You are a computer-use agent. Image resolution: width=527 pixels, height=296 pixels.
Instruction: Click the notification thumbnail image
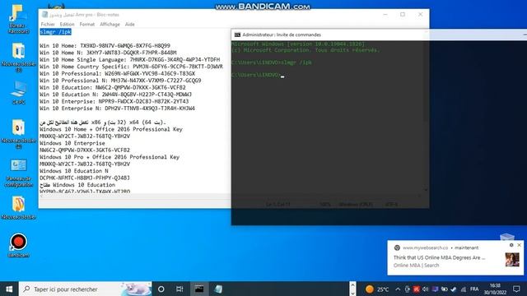(512, 260)
